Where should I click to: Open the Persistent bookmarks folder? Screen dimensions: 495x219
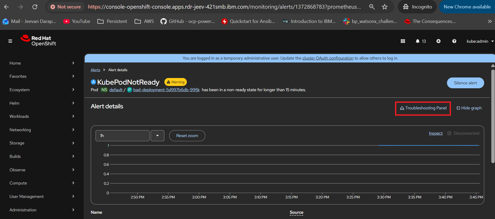[x=112, y=21]
